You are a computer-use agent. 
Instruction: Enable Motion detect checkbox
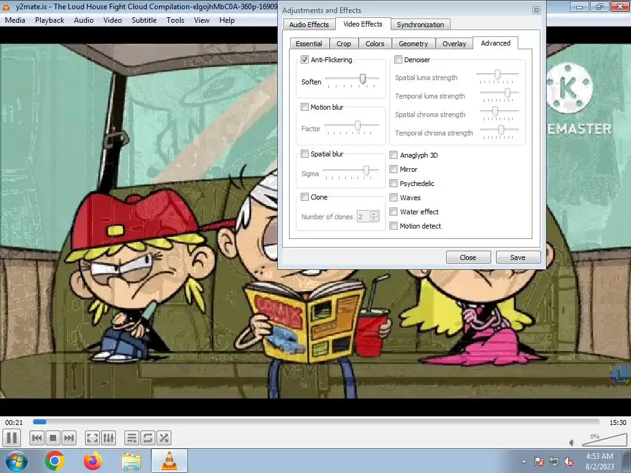394,226
